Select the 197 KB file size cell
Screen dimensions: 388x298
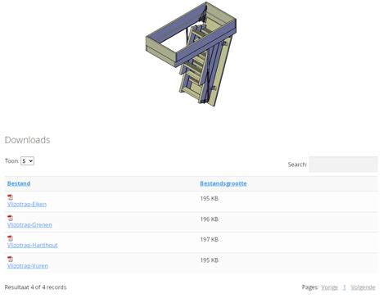click(210, 240)
